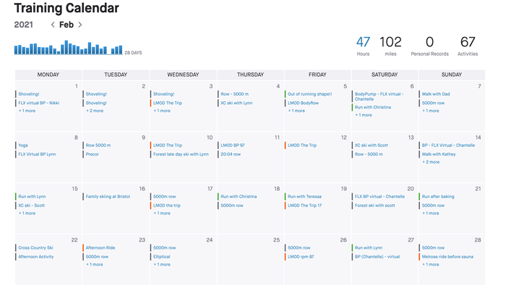This screenshot has width=506, height=295.
Task: Open '20:04 row' activity on Thursday
Action: point(231,154)
